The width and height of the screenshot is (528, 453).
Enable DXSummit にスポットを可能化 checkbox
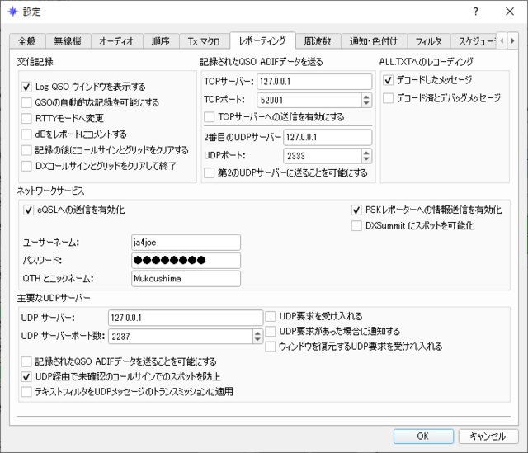pos(356,225)
